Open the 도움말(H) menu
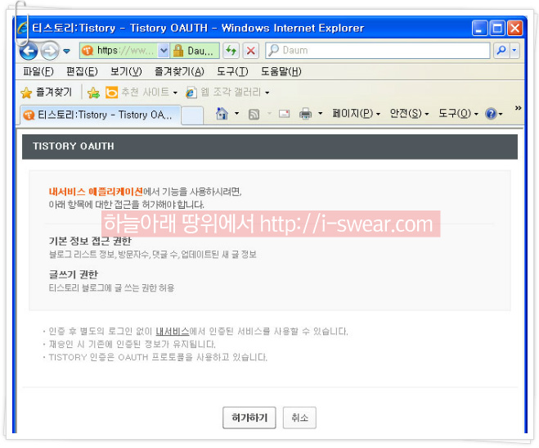Image resolution: width=539 pixels, height=448 pixels. tap(281, 71)
